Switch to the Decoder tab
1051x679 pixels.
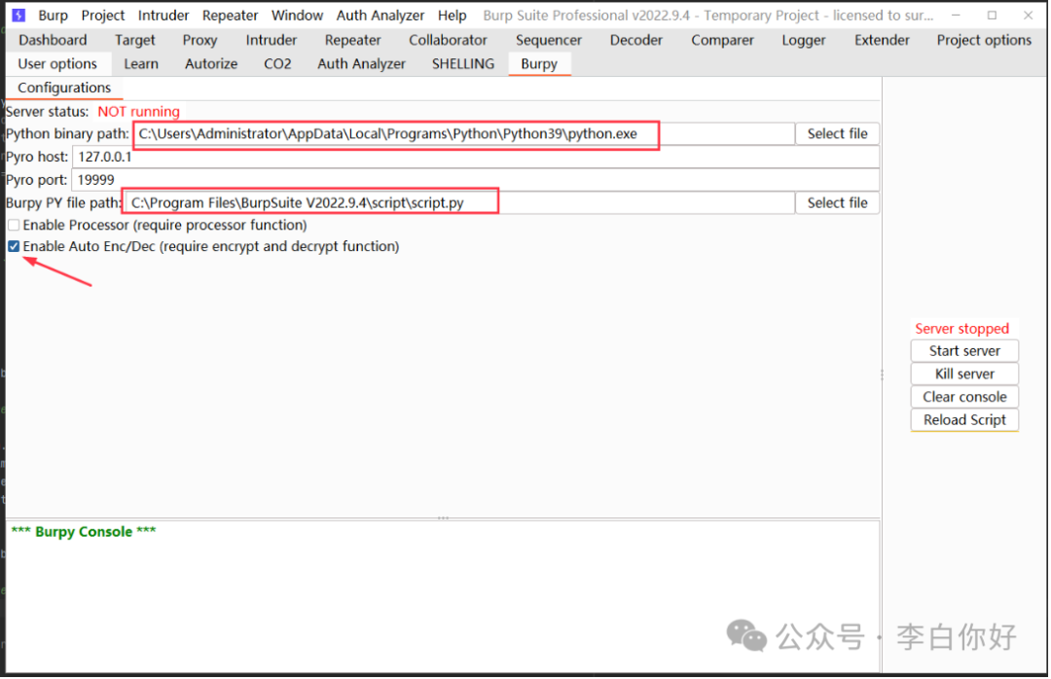click(x=636, y=40)
